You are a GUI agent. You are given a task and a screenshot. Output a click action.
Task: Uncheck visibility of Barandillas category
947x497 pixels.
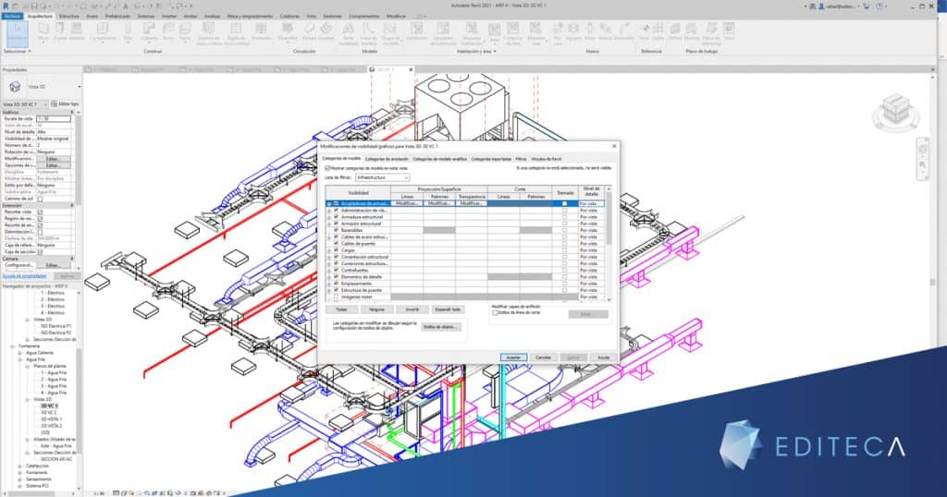(x=337, y=230)
